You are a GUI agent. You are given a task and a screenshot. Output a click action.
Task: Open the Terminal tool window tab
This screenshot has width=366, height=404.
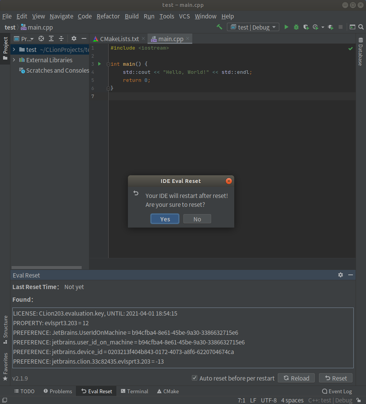[134, 391]
